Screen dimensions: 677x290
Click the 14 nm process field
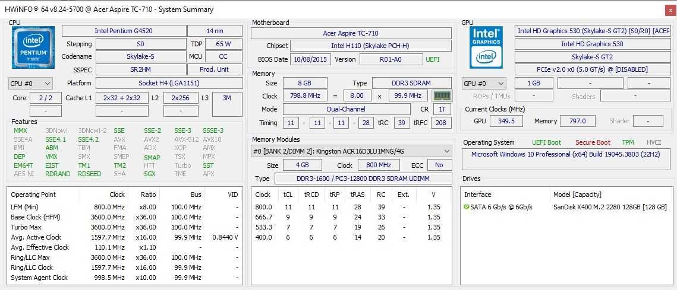tap(215, 31)
